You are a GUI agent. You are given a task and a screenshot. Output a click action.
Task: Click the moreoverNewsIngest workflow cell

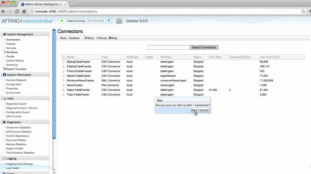tap(173, 81)
